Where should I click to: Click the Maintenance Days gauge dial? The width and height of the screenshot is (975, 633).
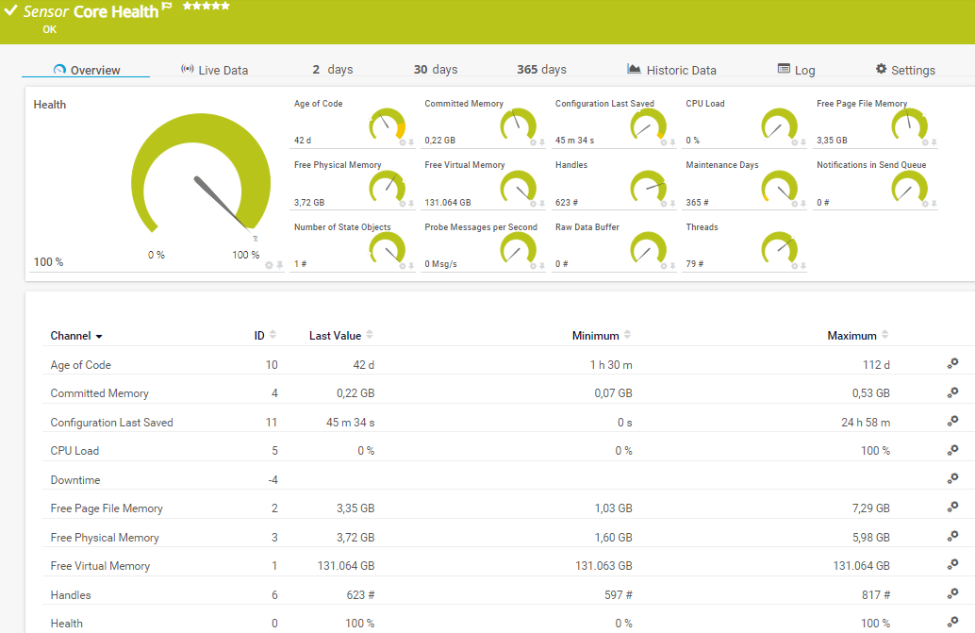(779, 185)
